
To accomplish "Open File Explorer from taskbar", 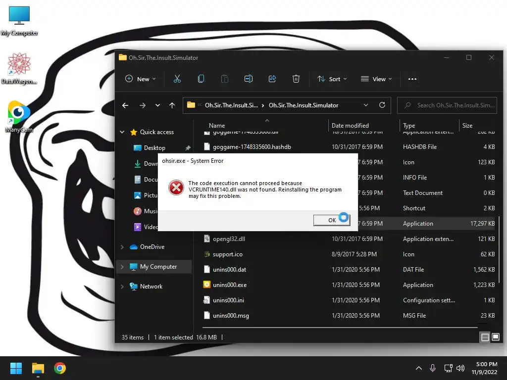I will point(38,368).
